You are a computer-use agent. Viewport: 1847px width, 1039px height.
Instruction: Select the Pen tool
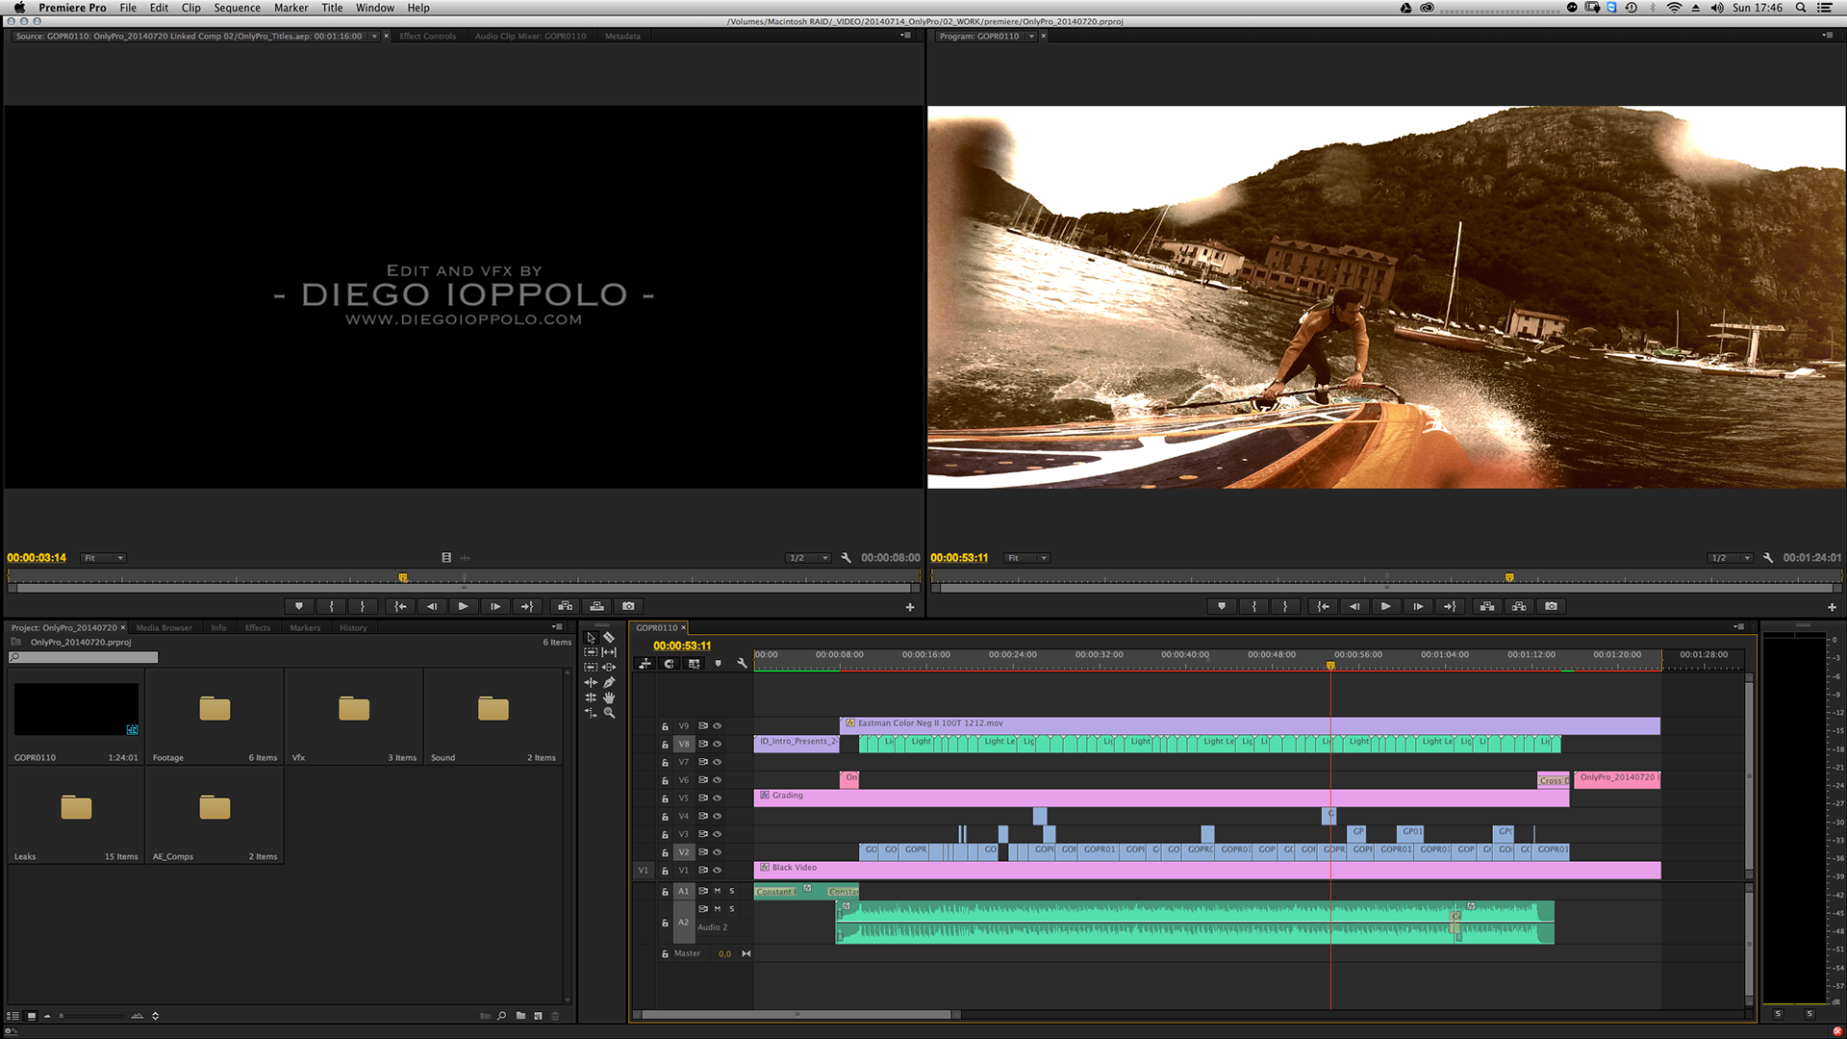click(x=609, y=682)
